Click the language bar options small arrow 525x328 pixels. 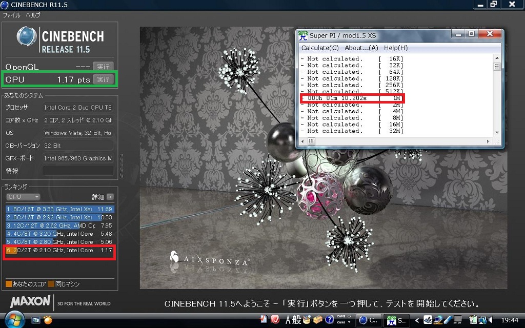[x=349, y=322]
